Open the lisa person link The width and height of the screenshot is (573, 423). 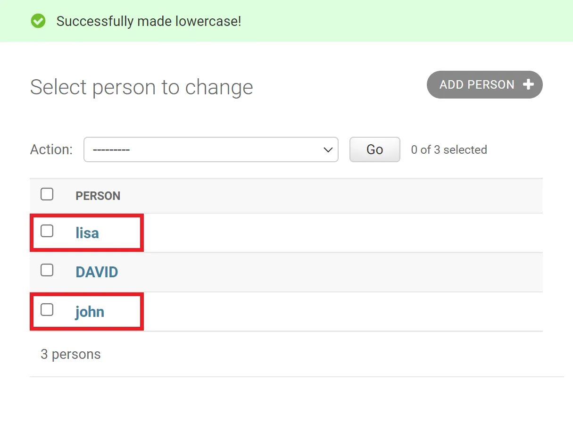87,233
